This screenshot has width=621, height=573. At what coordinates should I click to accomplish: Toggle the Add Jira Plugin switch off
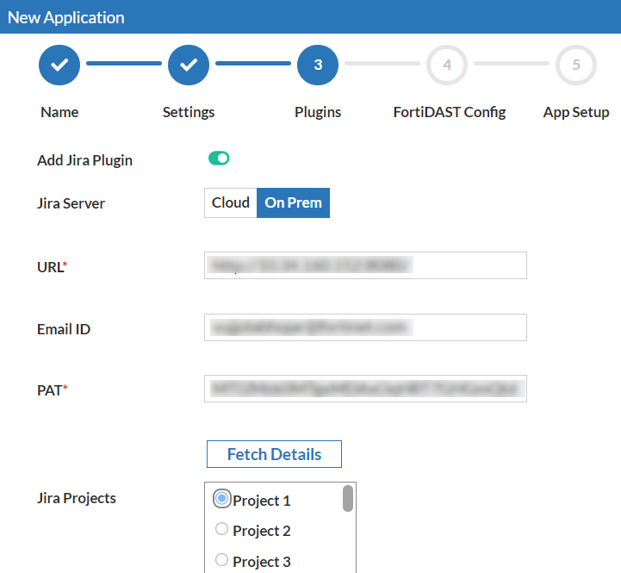pos(219,159)
